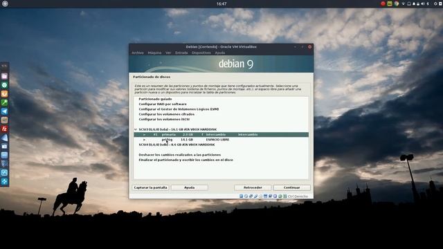Select Configurar los volúmenes iSCSI
443x249 pixels.
click(x=164, y=120)
